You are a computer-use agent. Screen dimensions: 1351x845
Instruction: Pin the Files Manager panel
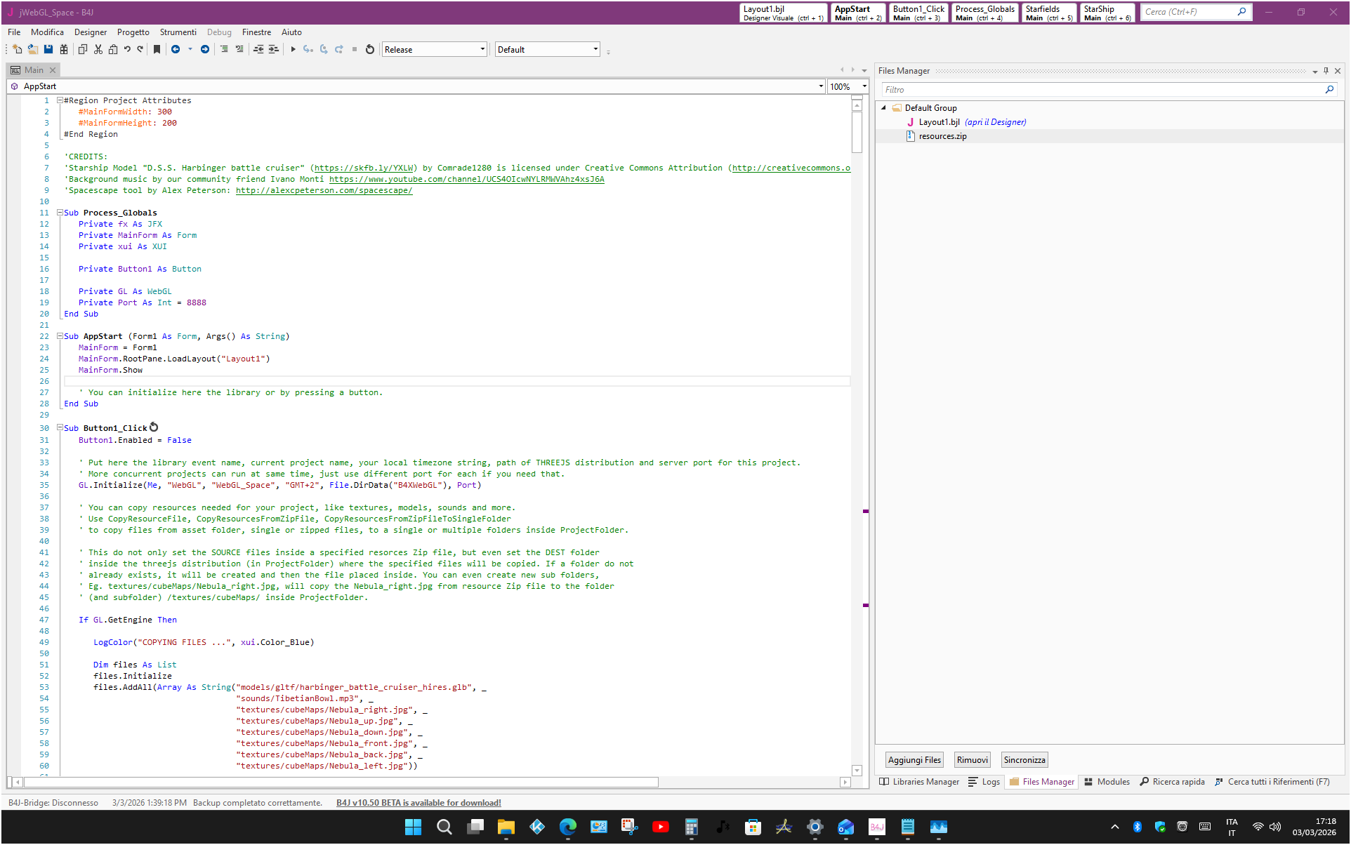pos(1326,71)
